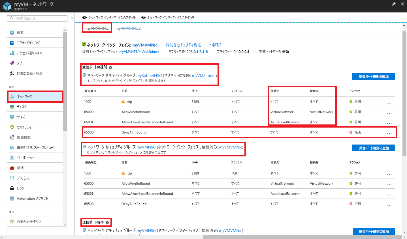
Task: Click AzureLoadBalancer source in mySubnetNSG table
Action: (285, 122)
